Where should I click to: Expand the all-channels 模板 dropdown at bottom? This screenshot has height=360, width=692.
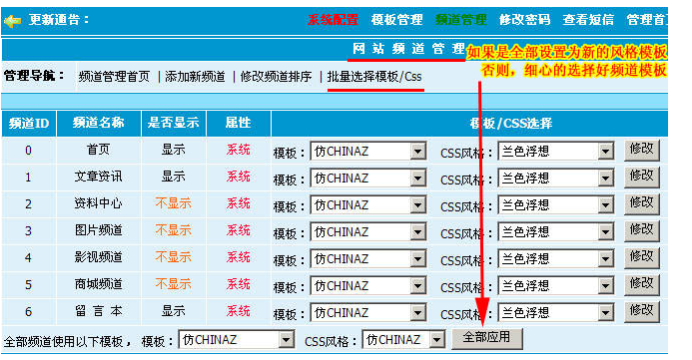point(237,340)
